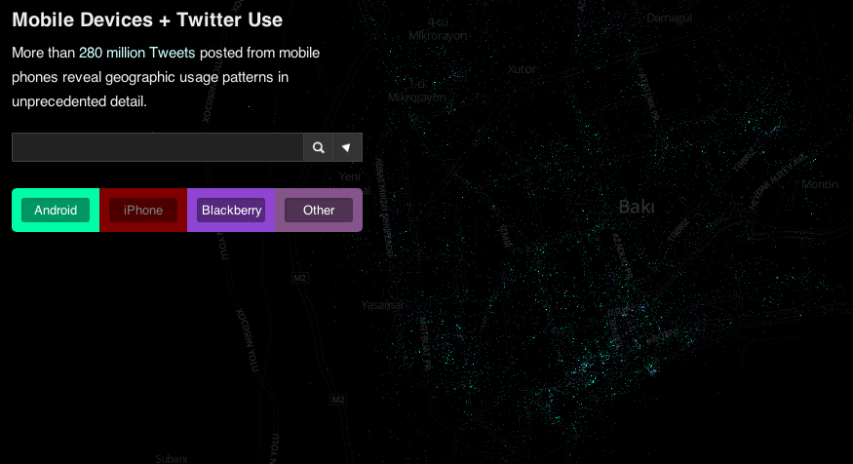Open the 280 million Tweets link
This screenshot has height=464, width=853.
[x=137, y=53]
